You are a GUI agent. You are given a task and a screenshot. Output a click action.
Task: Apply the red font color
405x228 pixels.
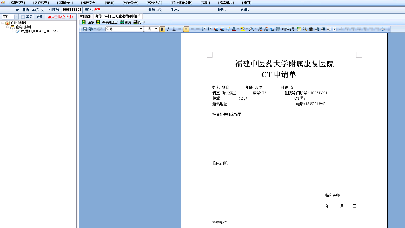pos(234,29)
